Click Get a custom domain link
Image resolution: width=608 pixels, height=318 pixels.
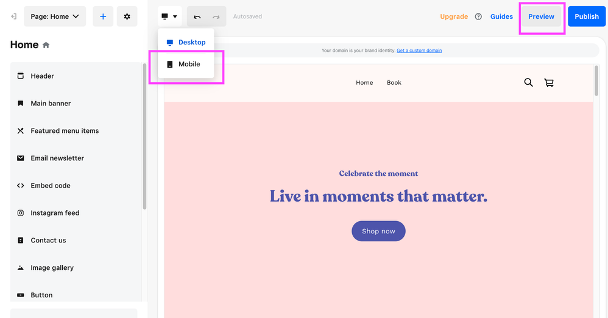419,51
